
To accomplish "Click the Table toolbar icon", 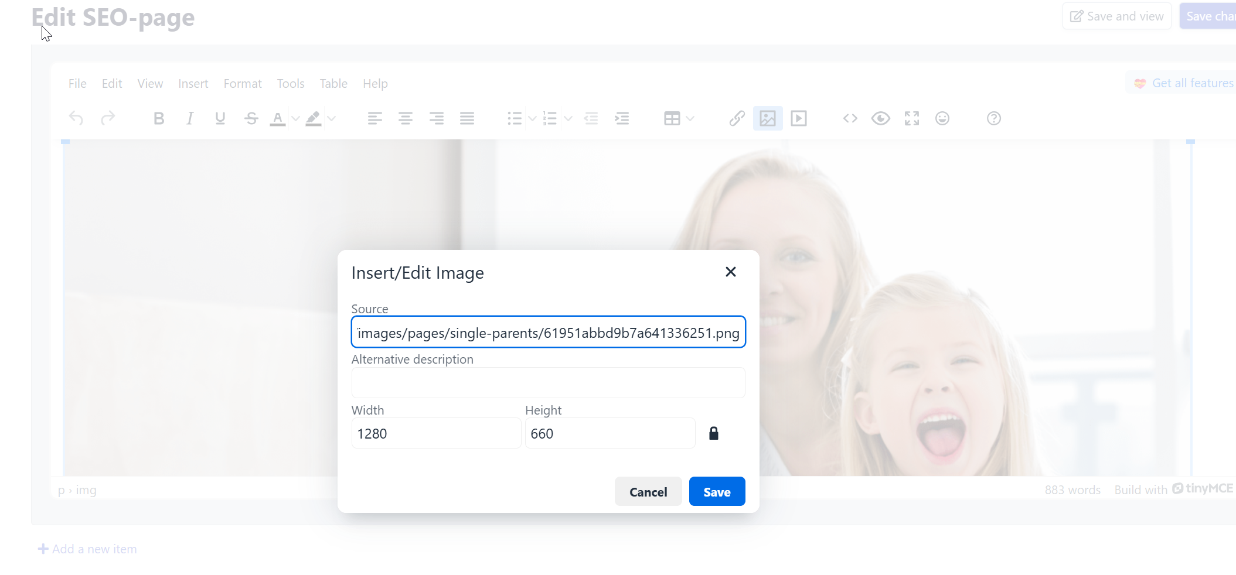I will (x=672, y=118).
